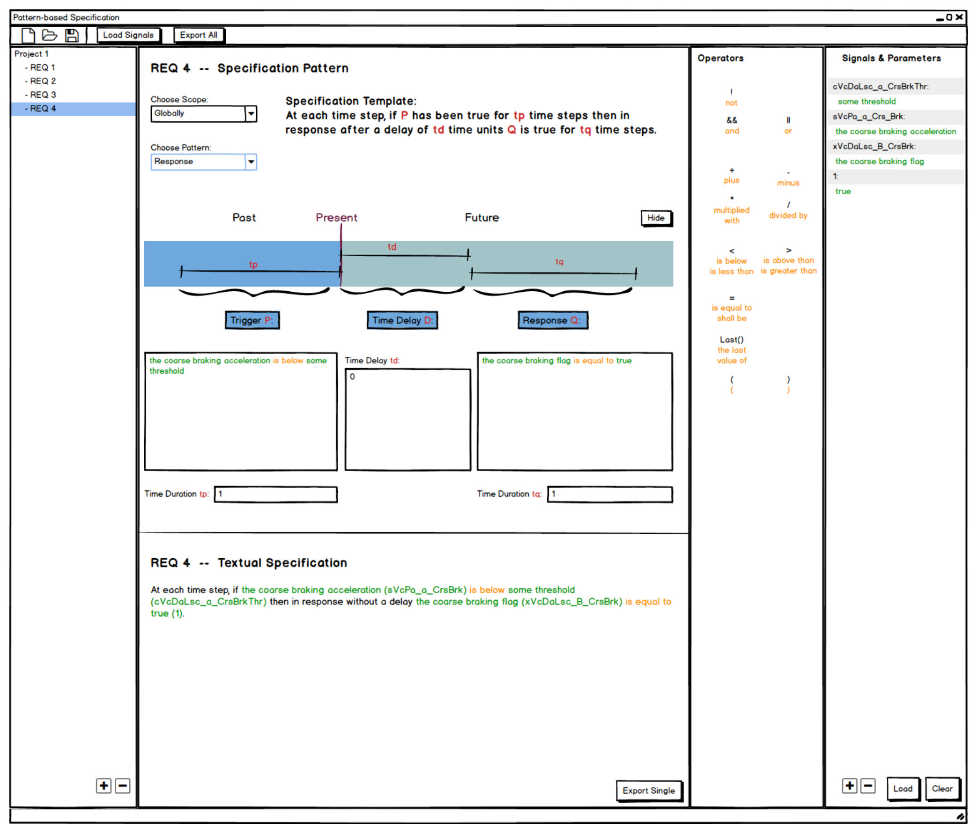
Task: Click the Load button in Signals panel
Action: (903, 789)
